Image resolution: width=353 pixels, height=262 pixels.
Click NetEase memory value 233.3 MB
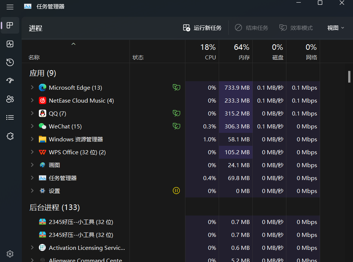[237, 101]
